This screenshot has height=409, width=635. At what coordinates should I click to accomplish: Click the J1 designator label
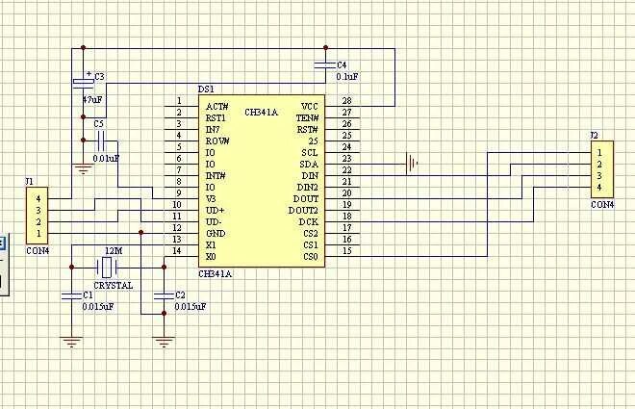(x=29, y=181)
